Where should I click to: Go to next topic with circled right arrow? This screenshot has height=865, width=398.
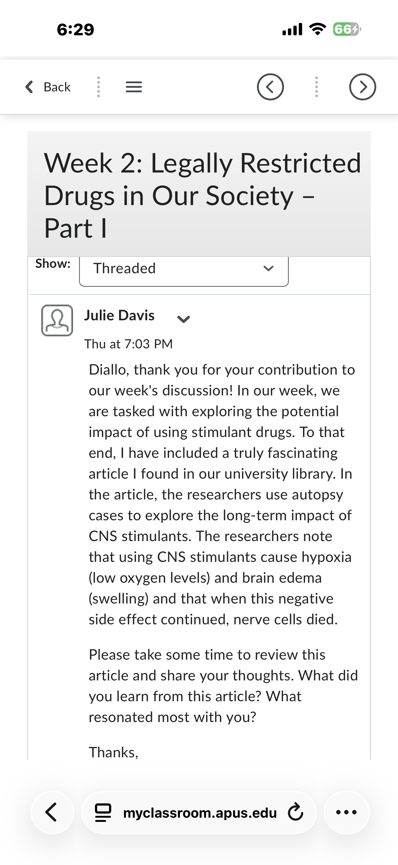[362, 87]
